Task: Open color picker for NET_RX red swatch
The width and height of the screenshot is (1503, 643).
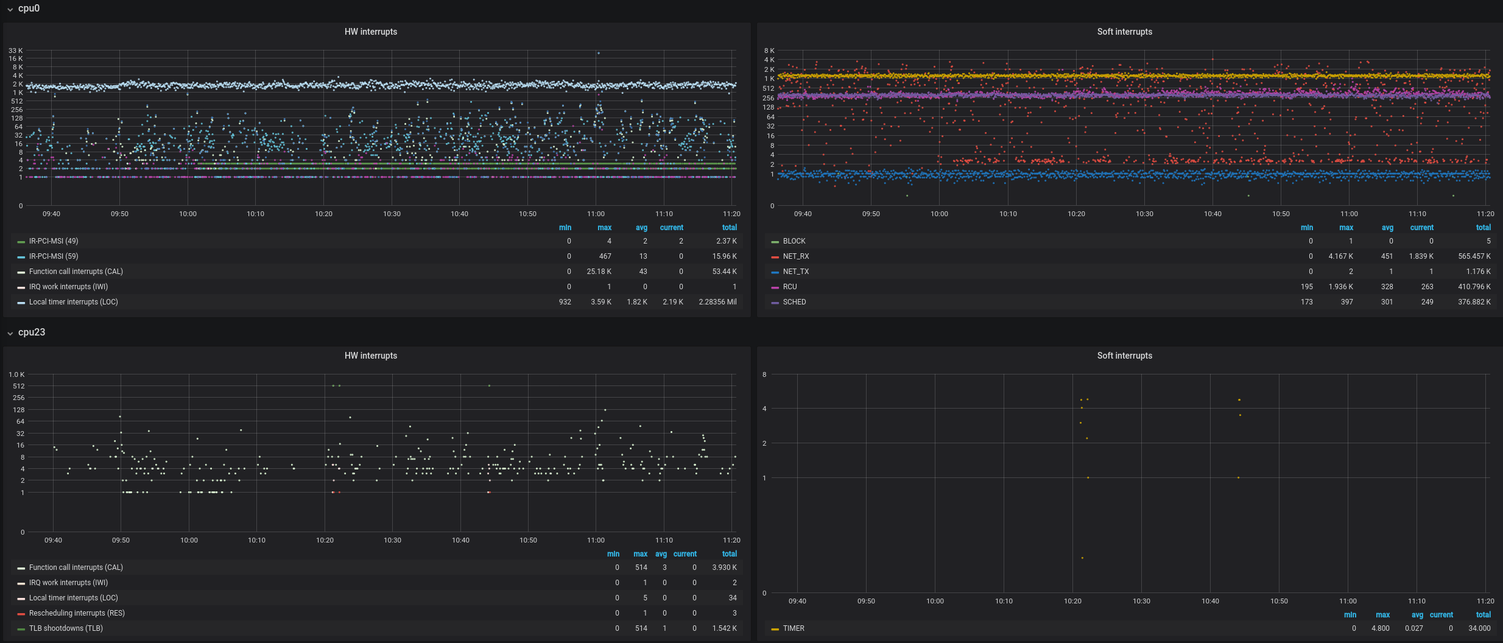Action: [775, 257]
